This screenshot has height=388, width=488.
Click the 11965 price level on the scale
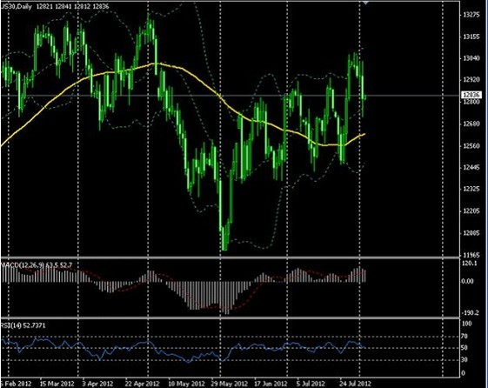(x=471, y=255)
